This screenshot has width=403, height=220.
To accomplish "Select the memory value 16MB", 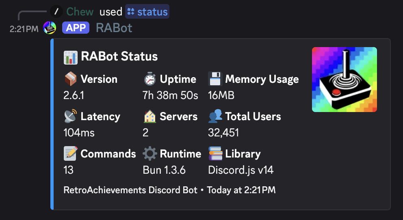I will click(221, 95).
